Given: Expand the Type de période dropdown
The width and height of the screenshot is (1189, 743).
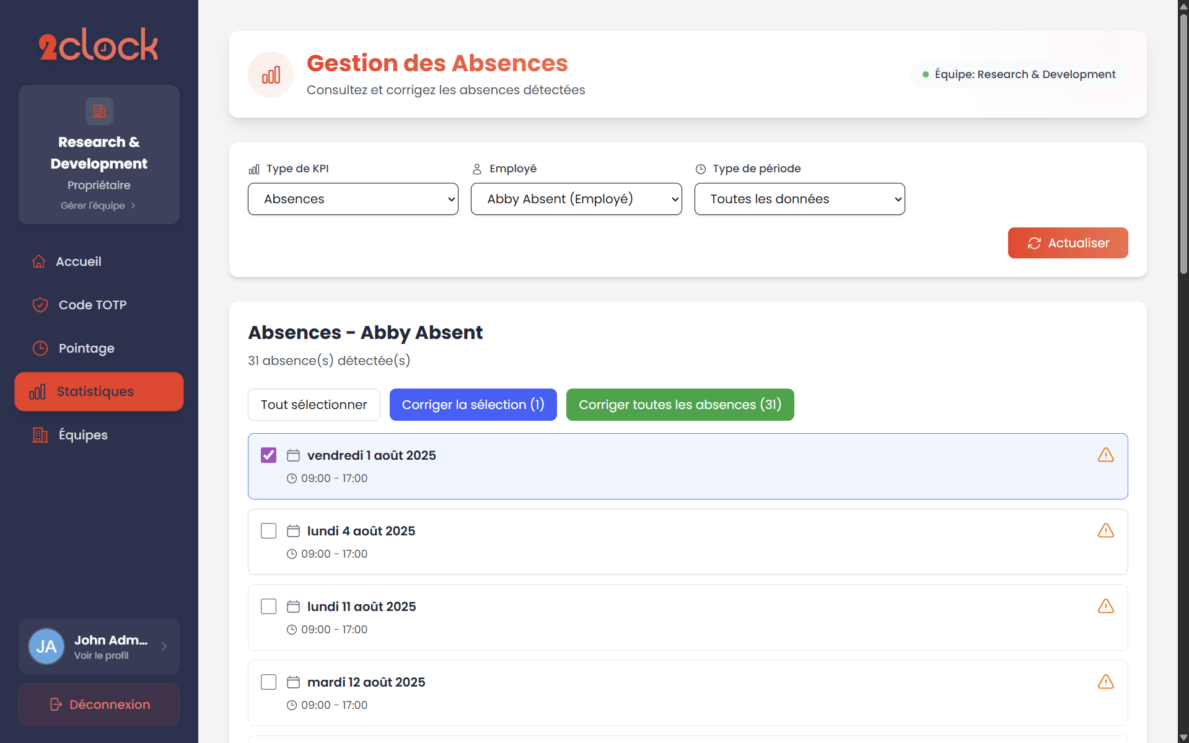Looking at the screenshot, I should tap(799, 199).
